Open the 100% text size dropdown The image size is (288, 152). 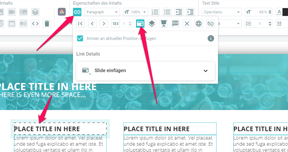pyautogui.click(x=135, y=12)
